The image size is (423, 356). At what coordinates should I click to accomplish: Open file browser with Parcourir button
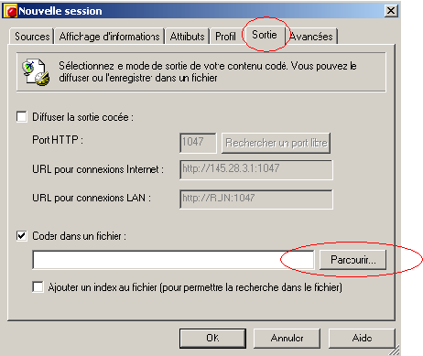[352, 260]
